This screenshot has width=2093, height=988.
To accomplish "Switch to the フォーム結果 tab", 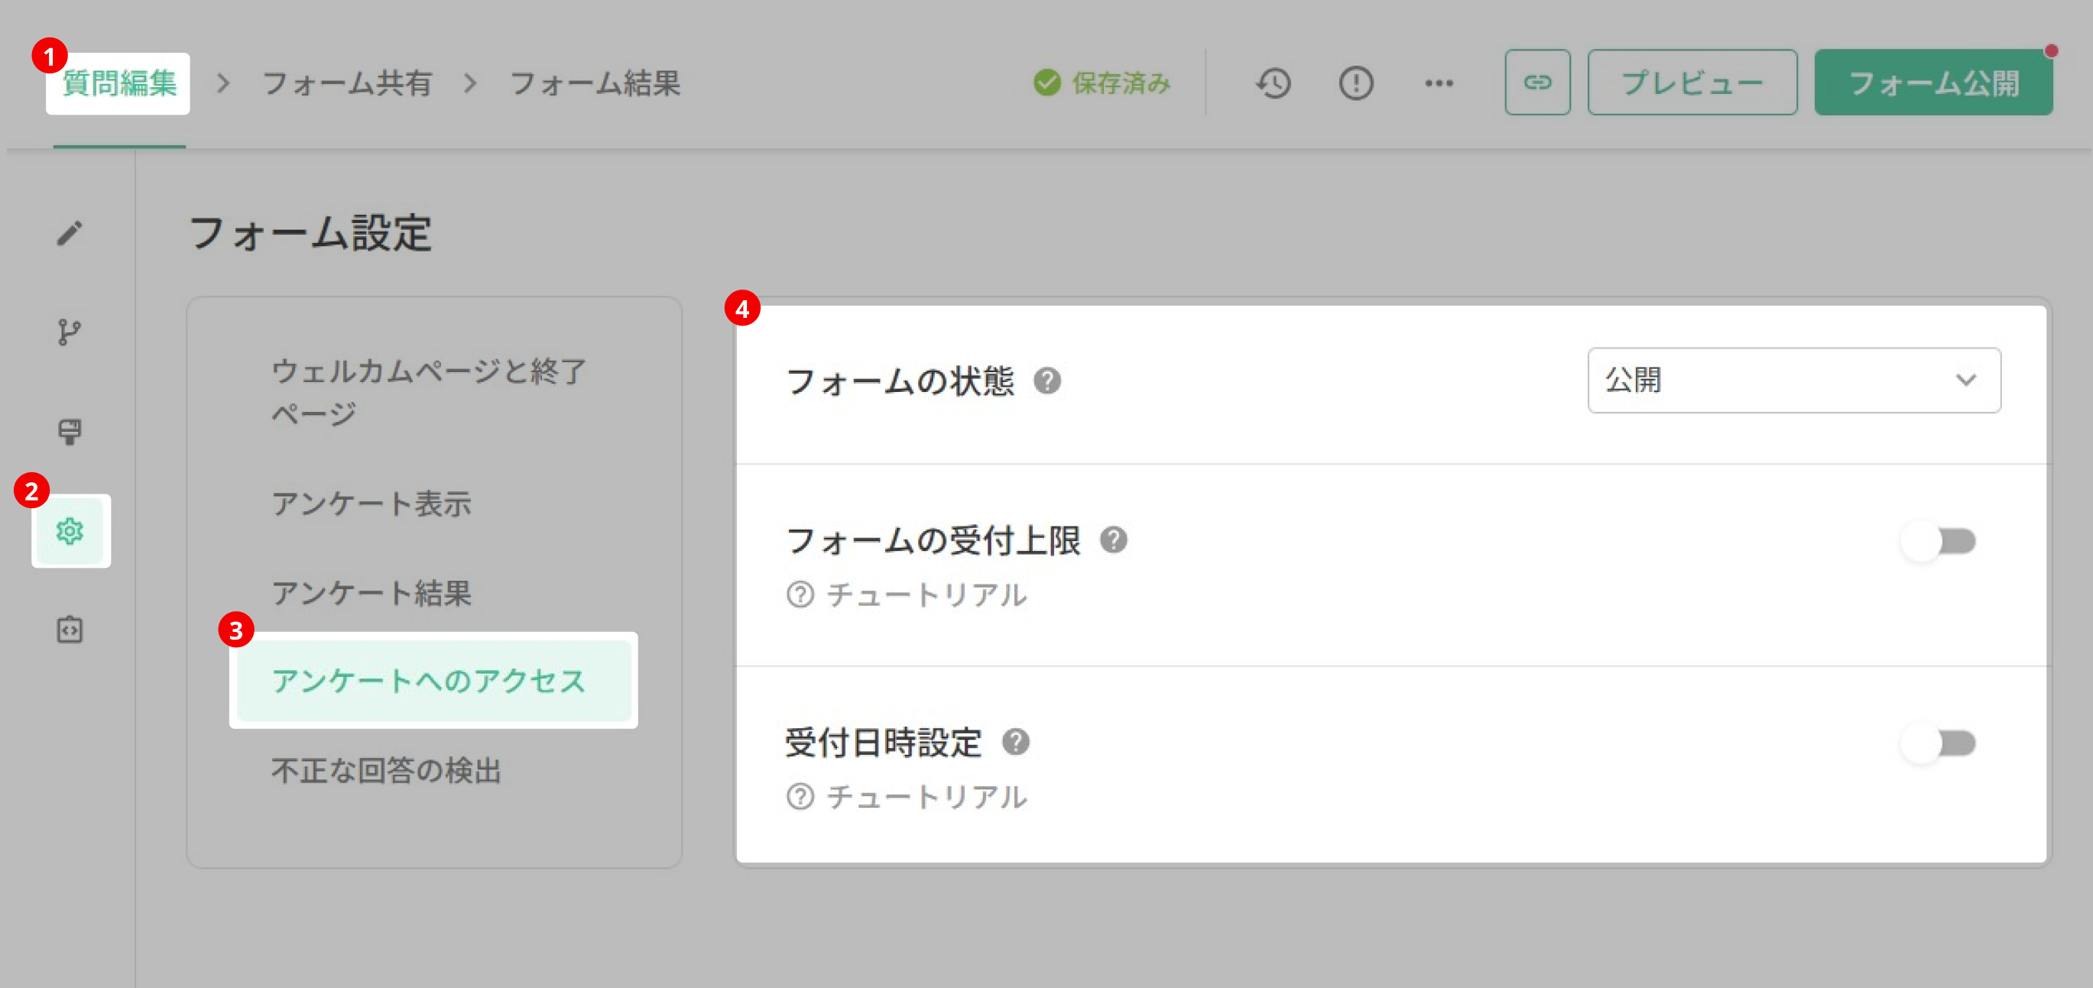I will click(595, 83).
